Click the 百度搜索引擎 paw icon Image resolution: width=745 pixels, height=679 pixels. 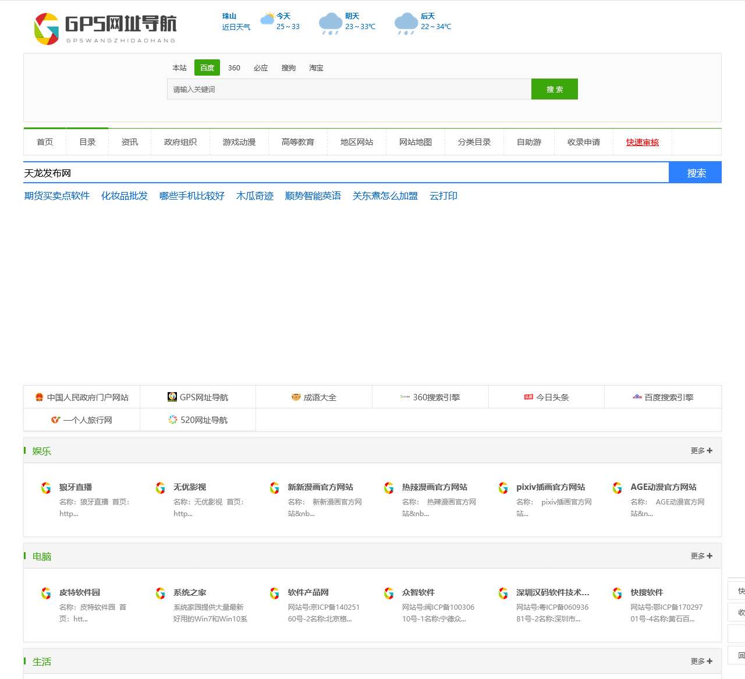pos(637,397)
